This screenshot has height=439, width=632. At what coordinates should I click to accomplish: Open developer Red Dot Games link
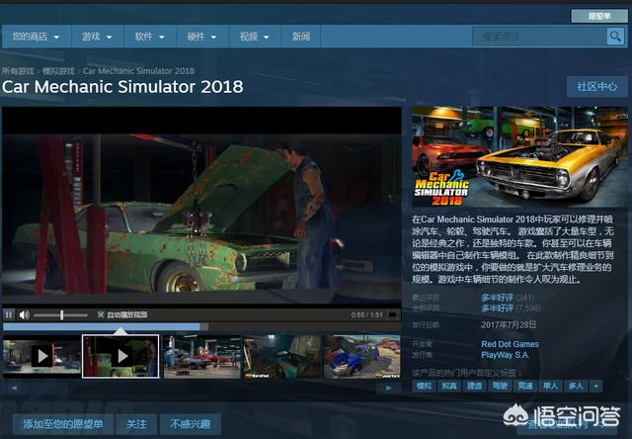click(510, 344)
